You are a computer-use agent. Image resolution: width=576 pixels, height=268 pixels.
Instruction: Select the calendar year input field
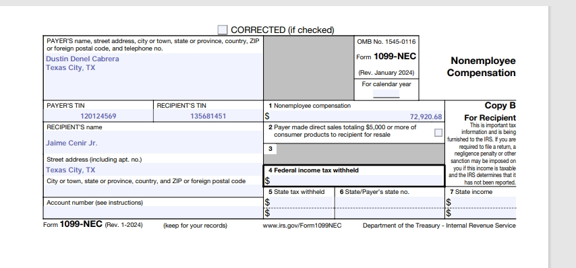click(x=386, y=94)
